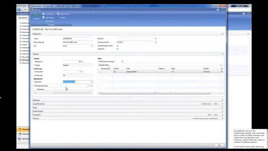Viewport: 268px width, 151px height.
Task: Open the Tabellennr. dropdown arrow
Action: coord(82,62)
